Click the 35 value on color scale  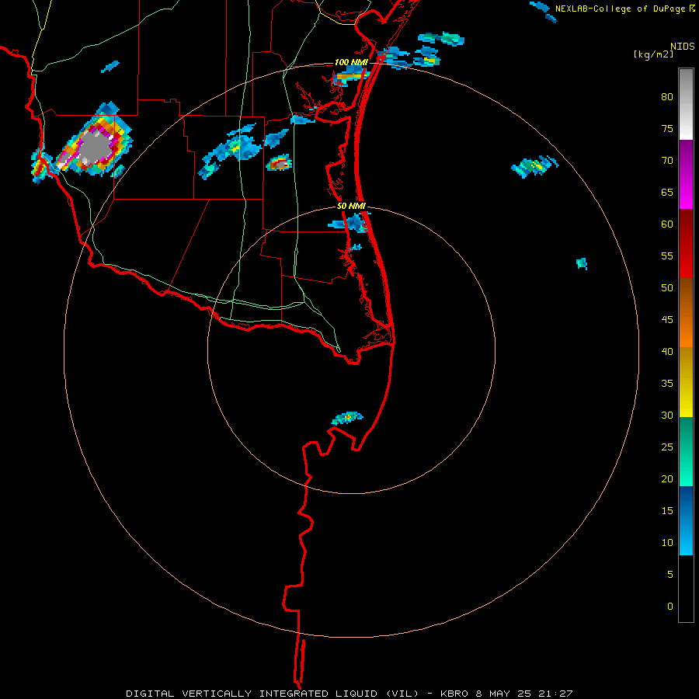click(x=667, y=384)
